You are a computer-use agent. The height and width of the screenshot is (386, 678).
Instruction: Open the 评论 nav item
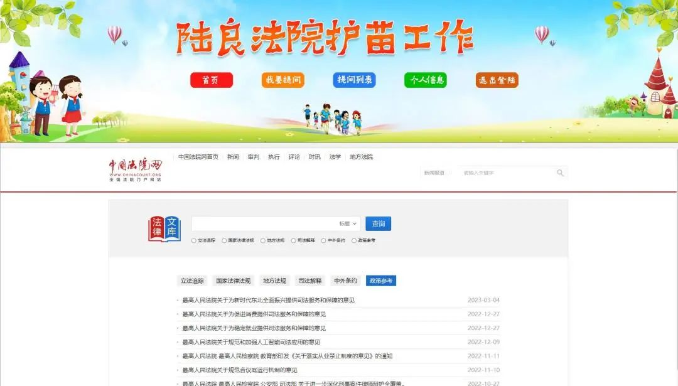tap(294, 157)
